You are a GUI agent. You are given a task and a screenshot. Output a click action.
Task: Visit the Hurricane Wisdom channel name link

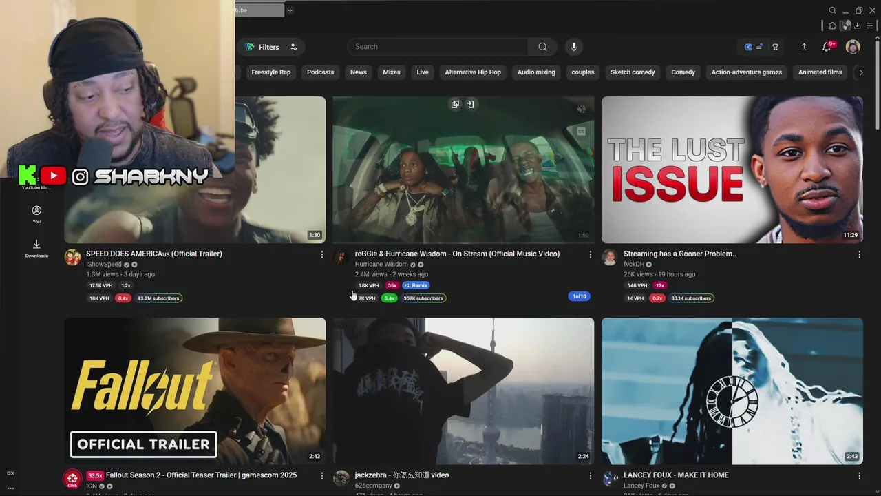coord(381,265)
